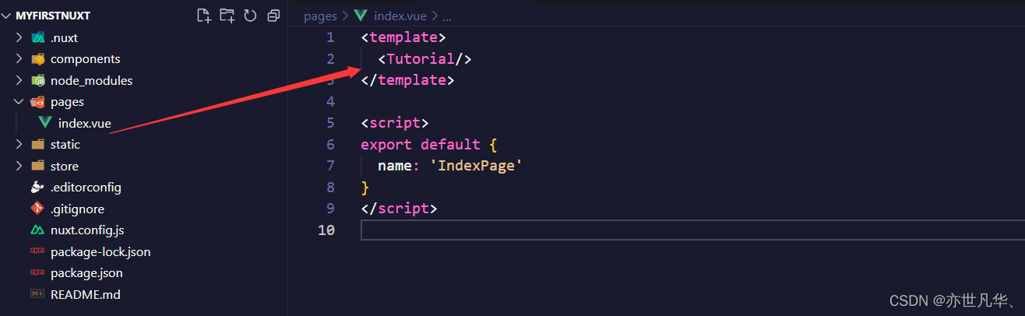
Task: Refresh the explorer file tree
Action: point(250,16)
